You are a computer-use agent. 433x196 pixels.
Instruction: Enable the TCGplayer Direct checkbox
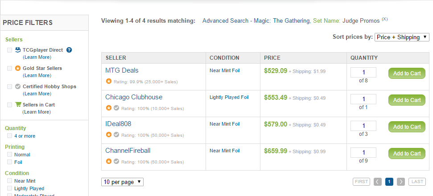pos(10,50)
